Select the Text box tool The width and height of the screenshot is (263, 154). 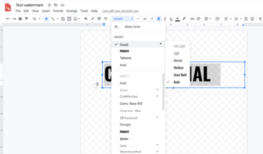click(69, 19)
